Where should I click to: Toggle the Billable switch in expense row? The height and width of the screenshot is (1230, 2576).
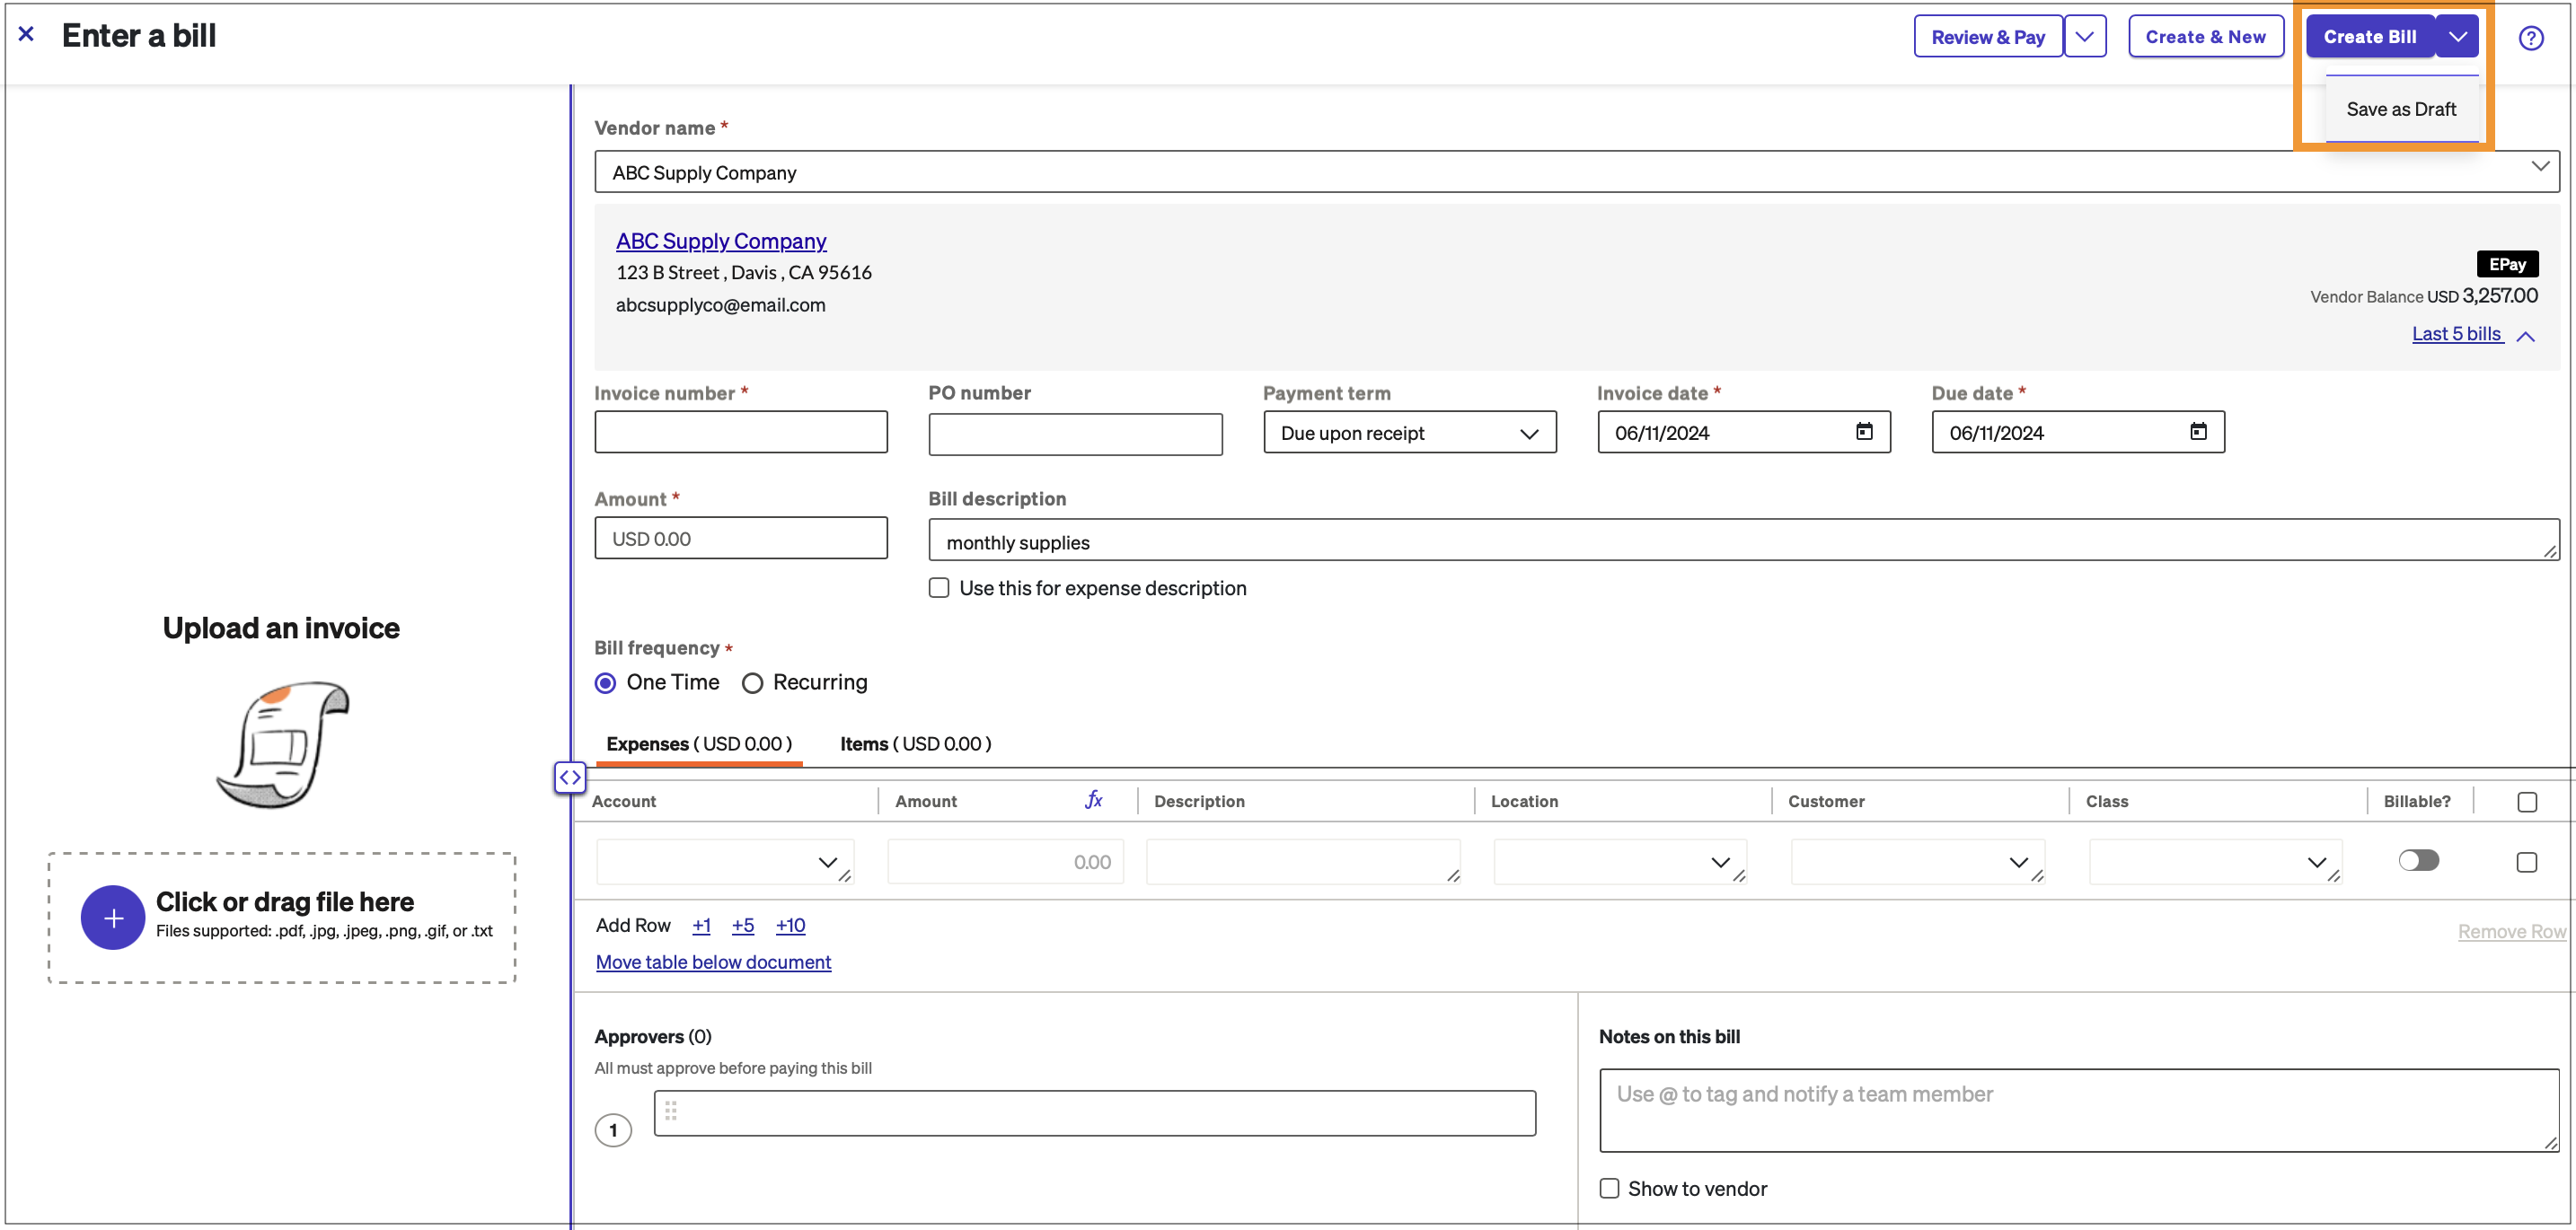pos(2417,860)
